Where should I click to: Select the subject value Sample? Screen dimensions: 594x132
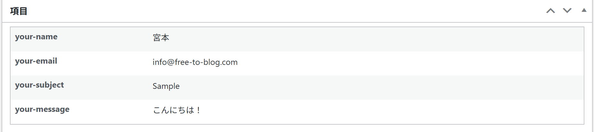166,86
